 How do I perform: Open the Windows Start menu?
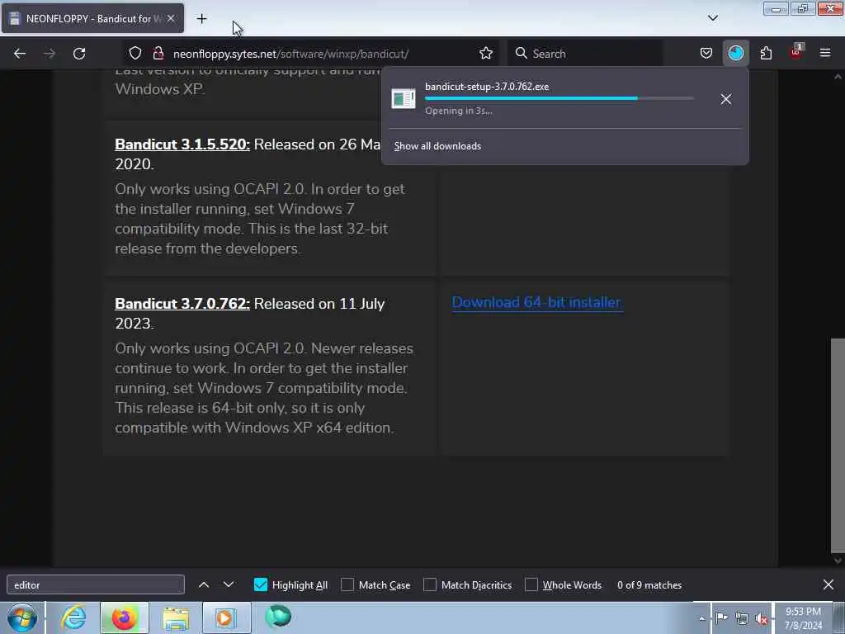point(22,618)
